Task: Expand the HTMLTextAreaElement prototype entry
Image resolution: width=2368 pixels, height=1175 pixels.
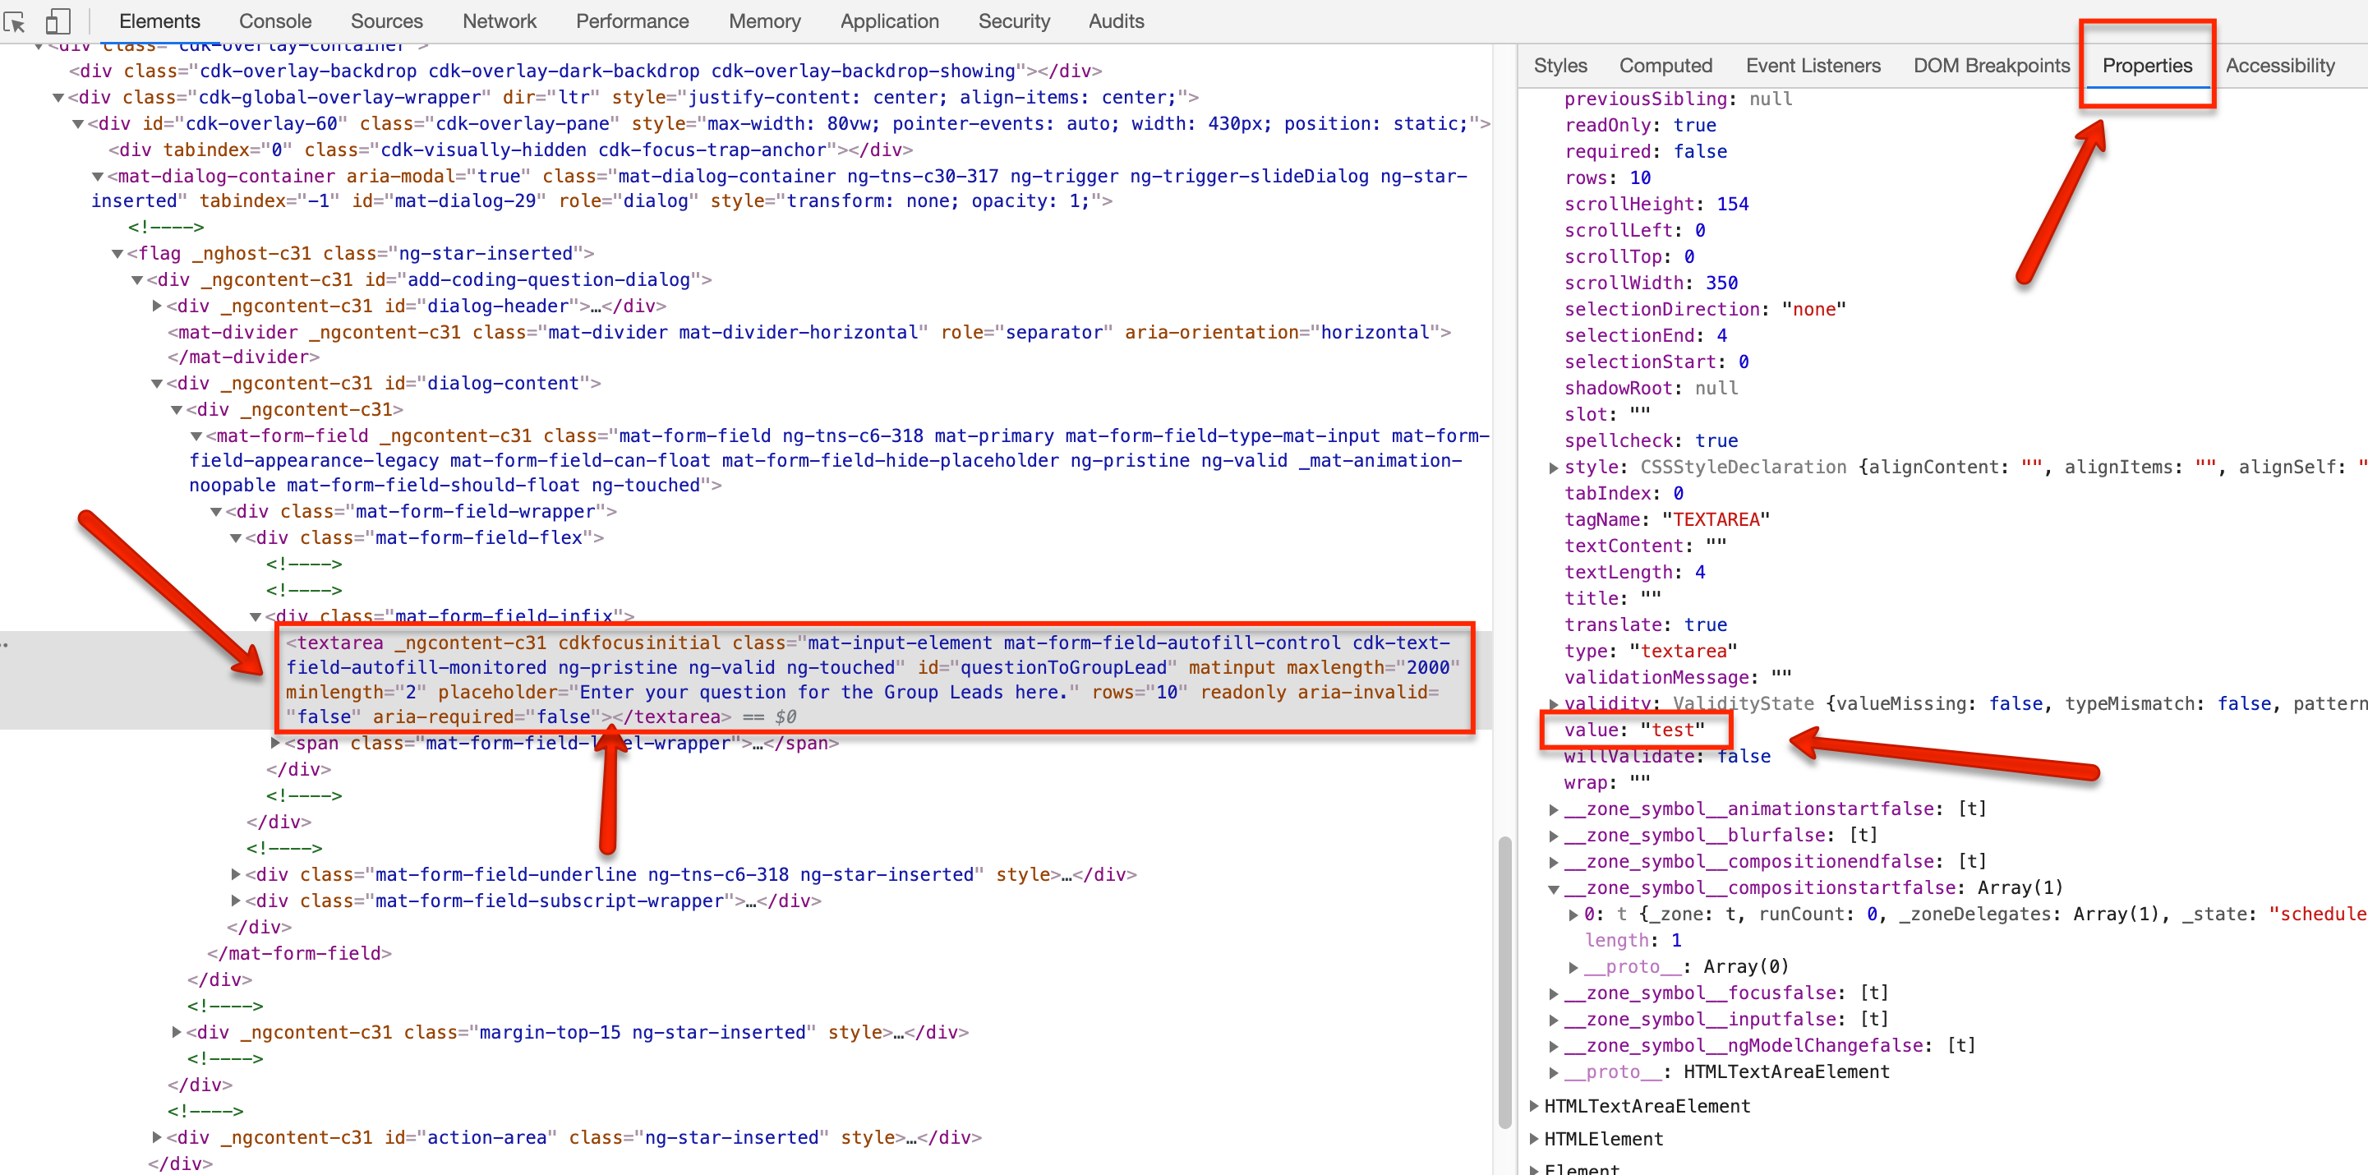Action: click(1535, 1106)
